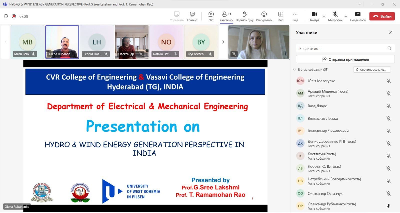The height and width of the screenshot is (213, 400).
Task: Select Bryl Yevhen... participant tile
Action: pyautogui.click(x=201, y=42)
